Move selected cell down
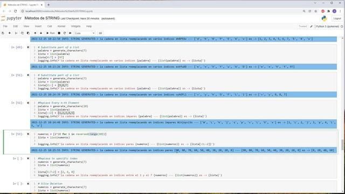The image size is (345, 194). pos(41,33)
